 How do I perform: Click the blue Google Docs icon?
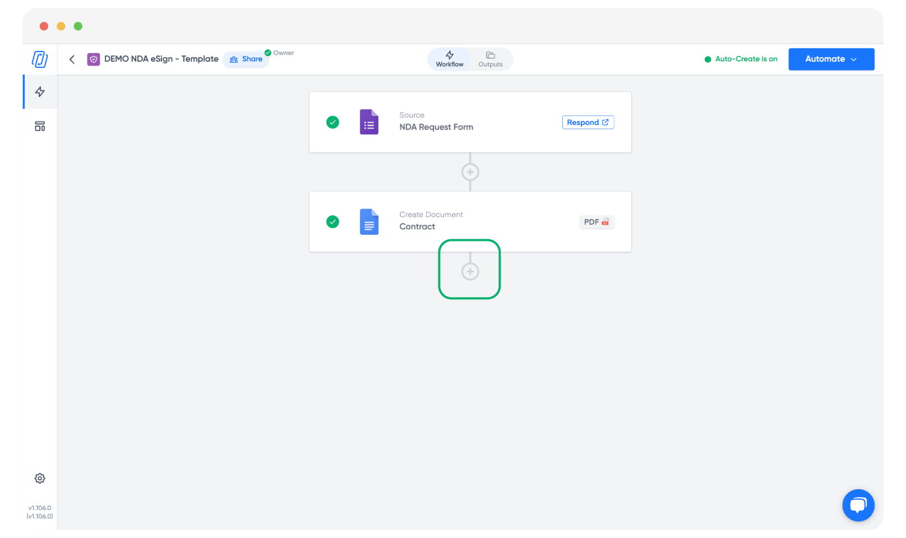(x=369, y=222)
